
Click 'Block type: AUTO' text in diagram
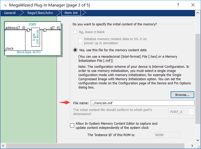[x=29, y=52]
